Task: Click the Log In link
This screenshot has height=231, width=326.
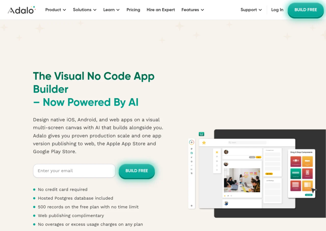Action: pyautogui.click(x=277, y=10)
